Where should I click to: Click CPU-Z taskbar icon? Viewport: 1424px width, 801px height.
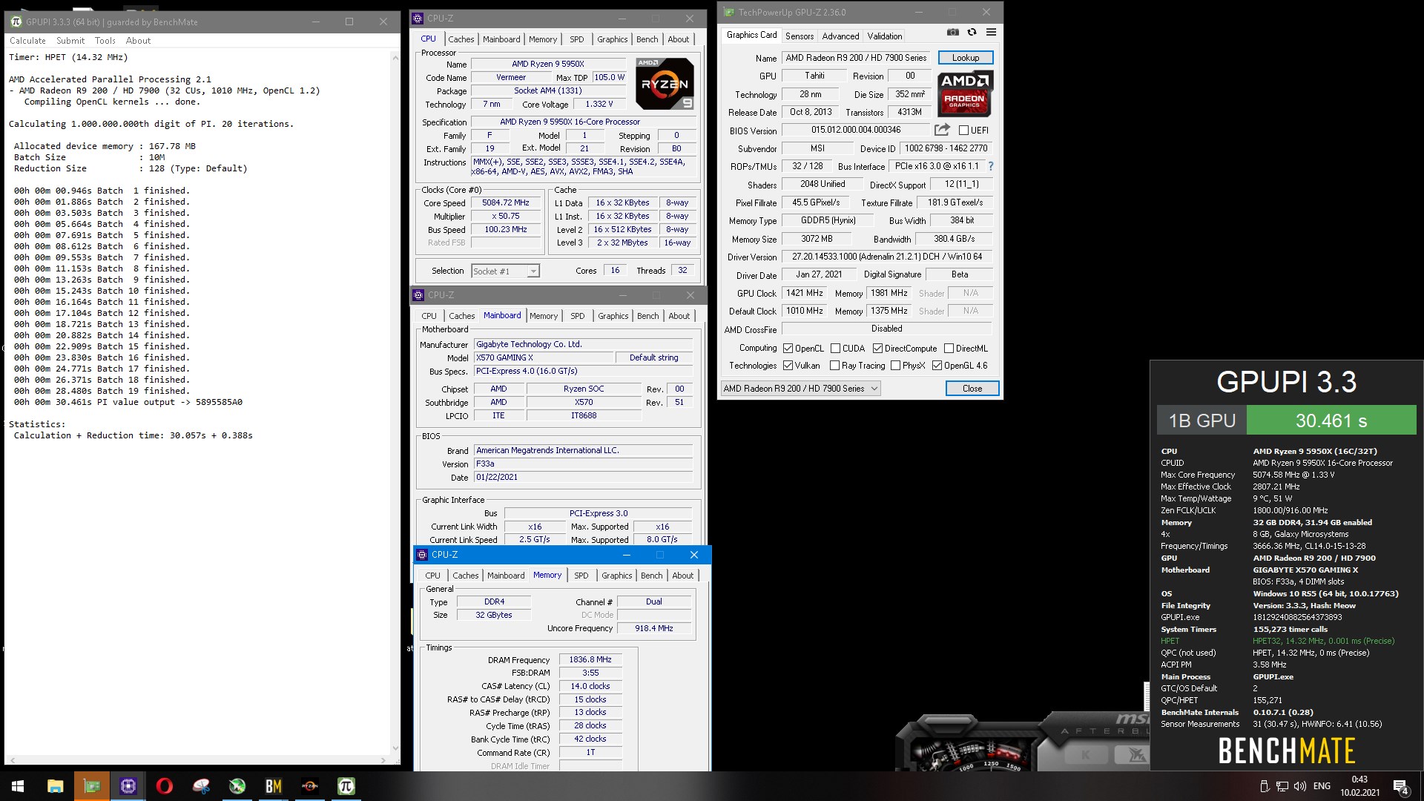[128, 786]
